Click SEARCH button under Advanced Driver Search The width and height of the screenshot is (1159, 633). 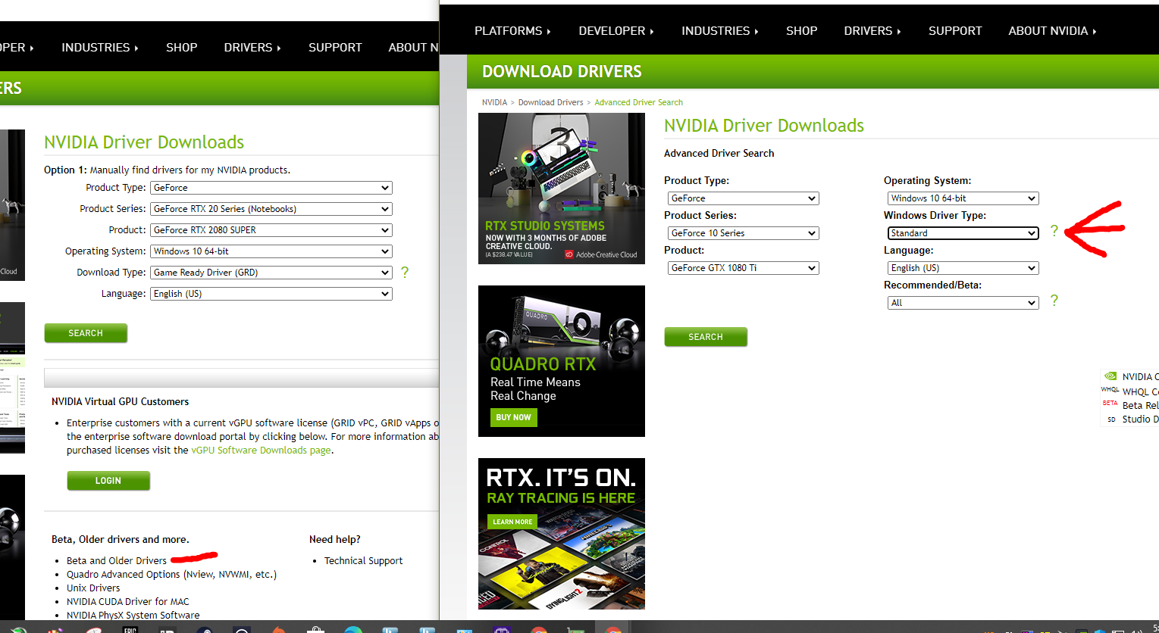click(x=706, y=337)
